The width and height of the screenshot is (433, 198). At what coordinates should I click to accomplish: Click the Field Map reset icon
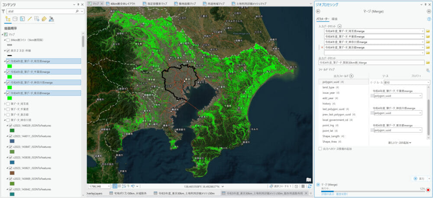[428, 71]
